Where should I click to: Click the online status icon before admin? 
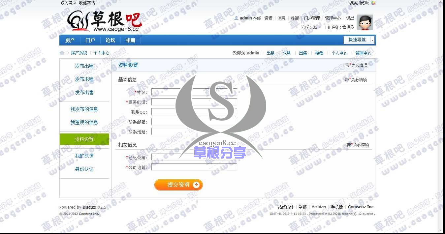tap(236, 18)
